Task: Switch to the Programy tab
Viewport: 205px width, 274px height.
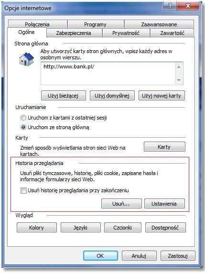Action: click(96, 24)
